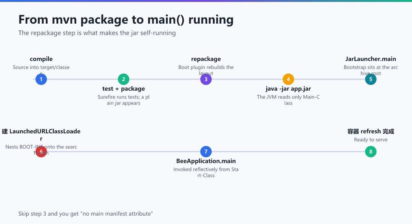
Task: Click the 'BeeApplication.main' step title
Action: coord(206,161)
